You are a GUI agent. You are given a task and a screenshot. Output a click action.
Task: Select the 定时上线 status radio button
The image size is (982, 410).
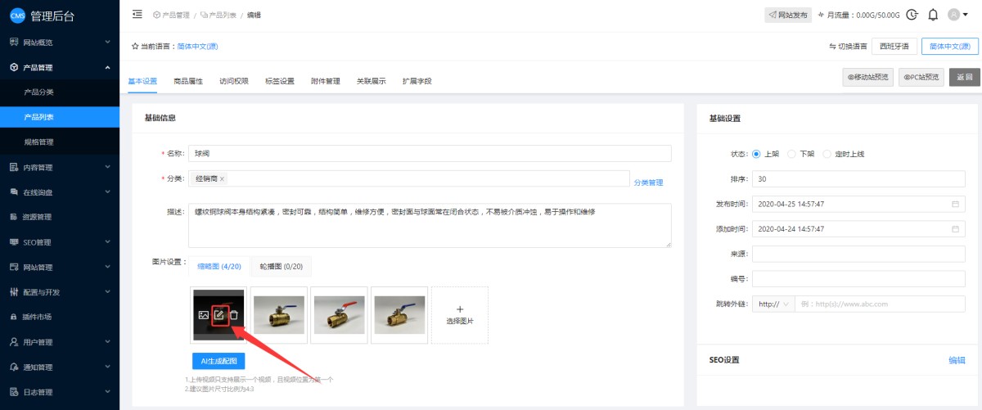[x=827, y=154]
